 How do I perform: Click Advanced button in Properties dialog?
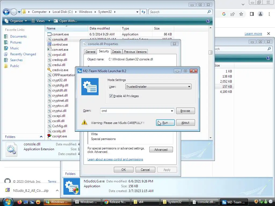[161, 150]
